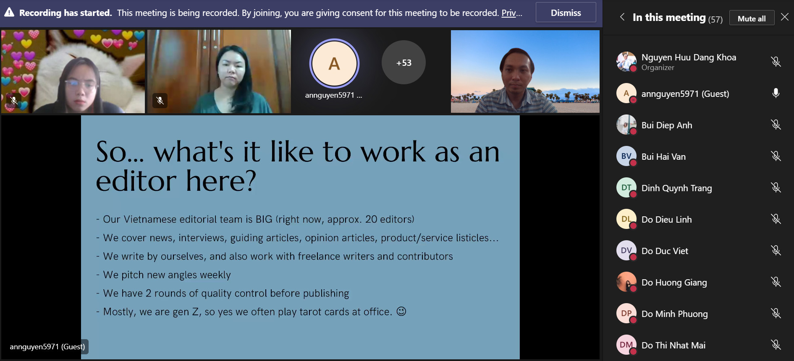This screenshot has width=794, height=361.
Task: Click the DP avatar for Do Minh Phuong
Action: (626, 313)
